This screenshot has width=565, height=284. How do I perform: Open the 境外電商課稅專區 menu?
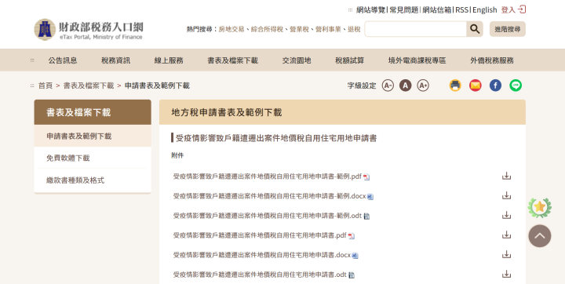point(417,60)
